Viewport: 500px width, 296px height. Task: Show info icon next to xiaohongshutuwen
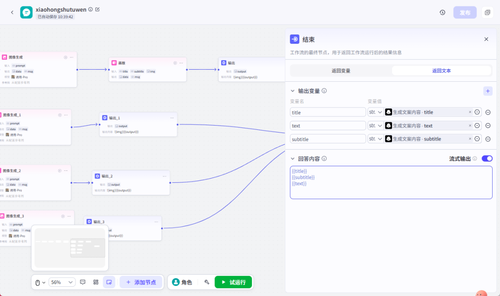[x=91, y=10]
